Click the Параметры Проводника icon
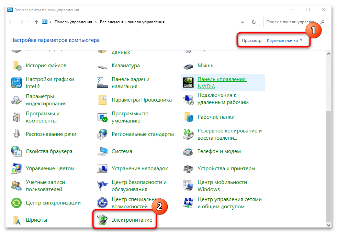Viewport: 337px width, 233px height. 102,100
